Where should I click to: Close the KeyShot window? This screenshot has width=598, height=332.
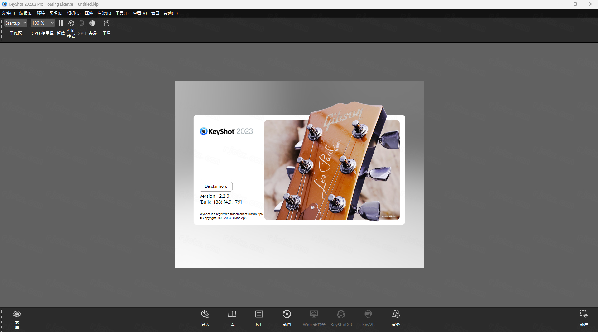[591, 4]
